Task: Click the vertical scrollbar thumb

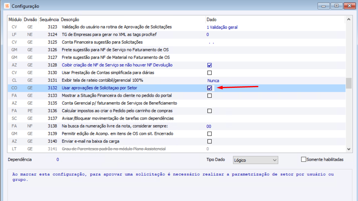Action: (x=349, y=83)
